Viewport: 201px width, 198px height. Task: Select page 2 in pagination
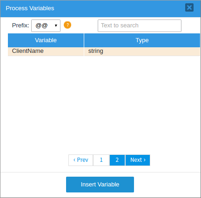[117, 160]
